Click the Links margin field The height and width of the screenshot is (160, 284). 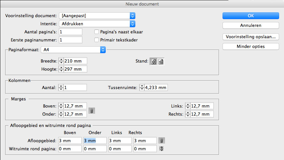(x=202, y=106)
